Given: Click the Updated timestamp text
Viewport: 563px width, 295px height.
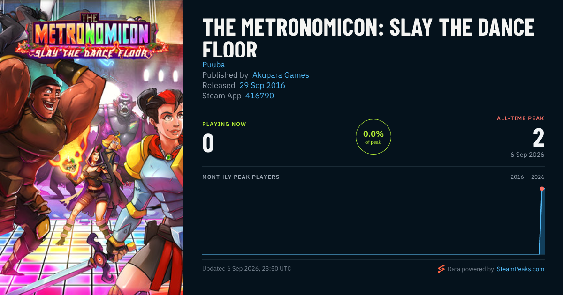Looking at the screenshot, I should point(247,269).
